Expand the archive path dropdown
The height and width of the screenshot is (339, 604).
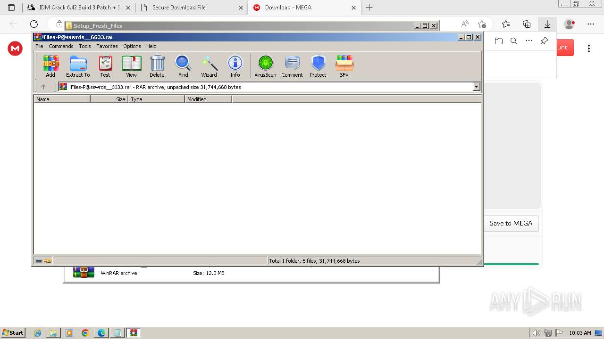coord(476,87)
